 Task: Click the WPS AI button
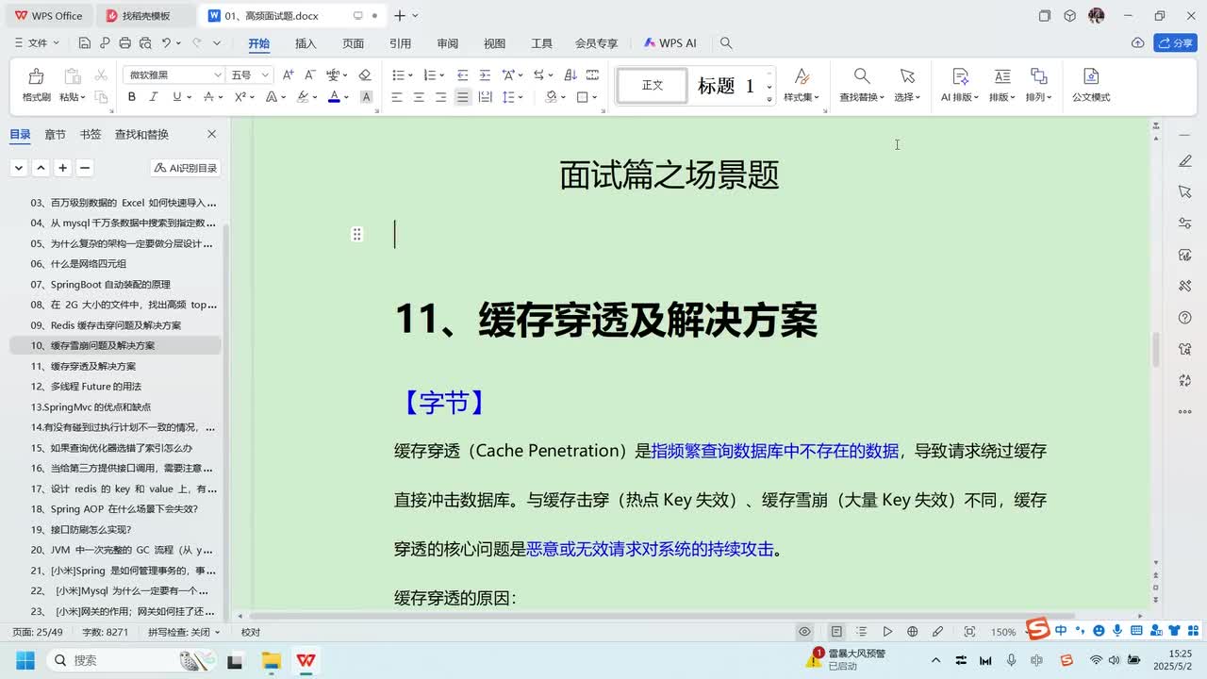(670, 43)
